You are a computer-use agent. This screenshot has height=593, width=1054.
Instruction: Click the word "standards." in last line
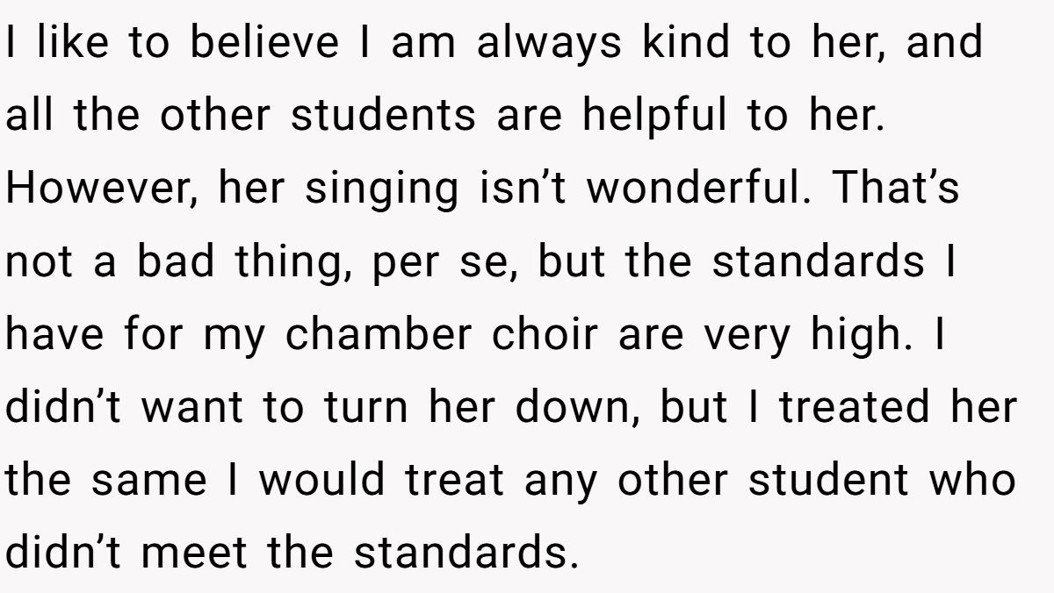(467, 553)
